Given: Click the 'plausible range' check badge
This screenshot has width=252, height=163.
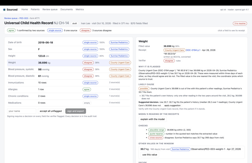Looking at the screenshot, I should pyautogui.click(x=157, y=130).
